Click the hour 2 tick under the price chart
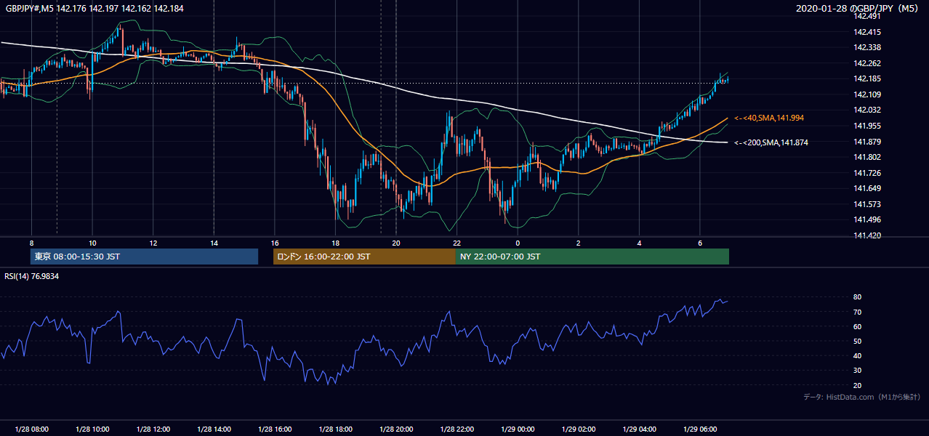Screen dimensions: 929x436 579,243
